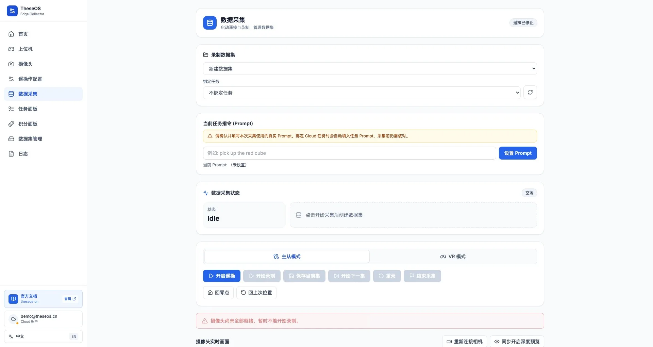Click the 任务面板 checklist icon
Screen dimensions: 653x347
[11, 109]
